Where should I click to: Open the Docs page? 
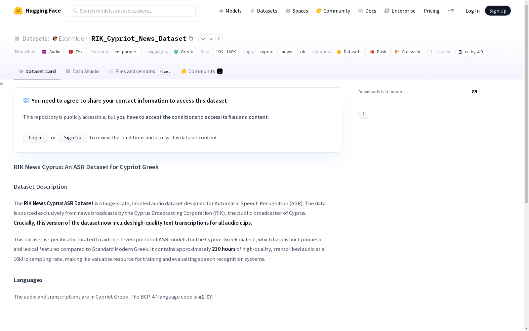367,11
